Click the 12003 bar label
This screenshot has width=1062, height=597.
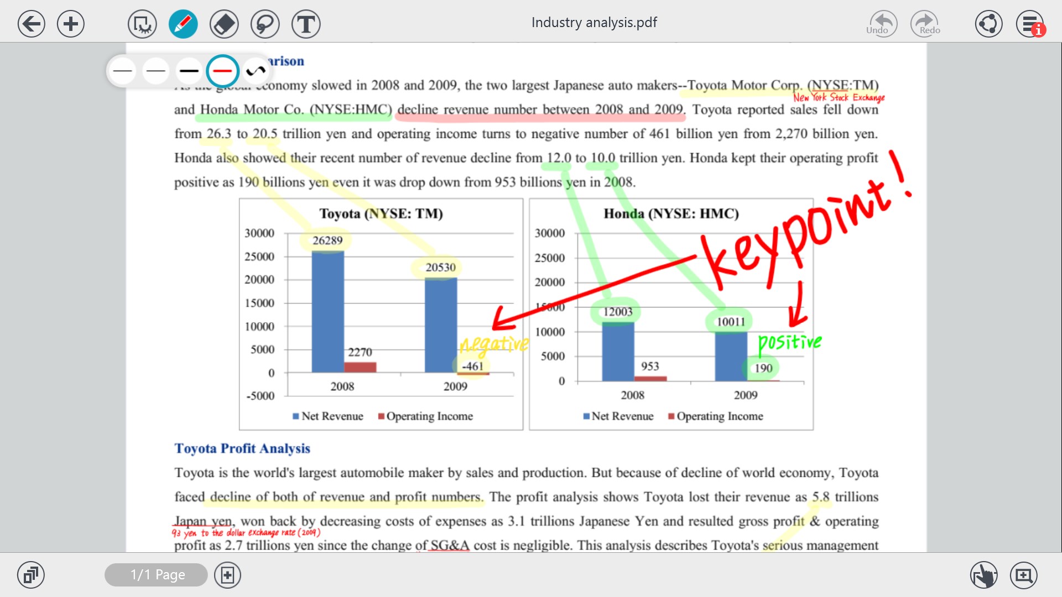point(617,312)
